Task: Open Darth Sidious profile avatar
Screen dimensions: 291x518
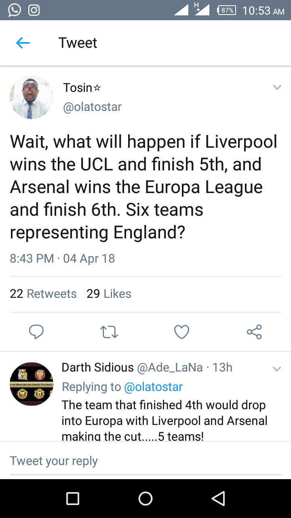Action: 32,384
